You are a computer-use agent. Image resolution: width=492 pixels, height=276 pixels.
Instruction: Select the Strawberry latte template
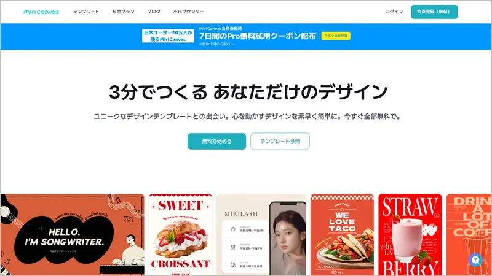(x=410, y=235)
